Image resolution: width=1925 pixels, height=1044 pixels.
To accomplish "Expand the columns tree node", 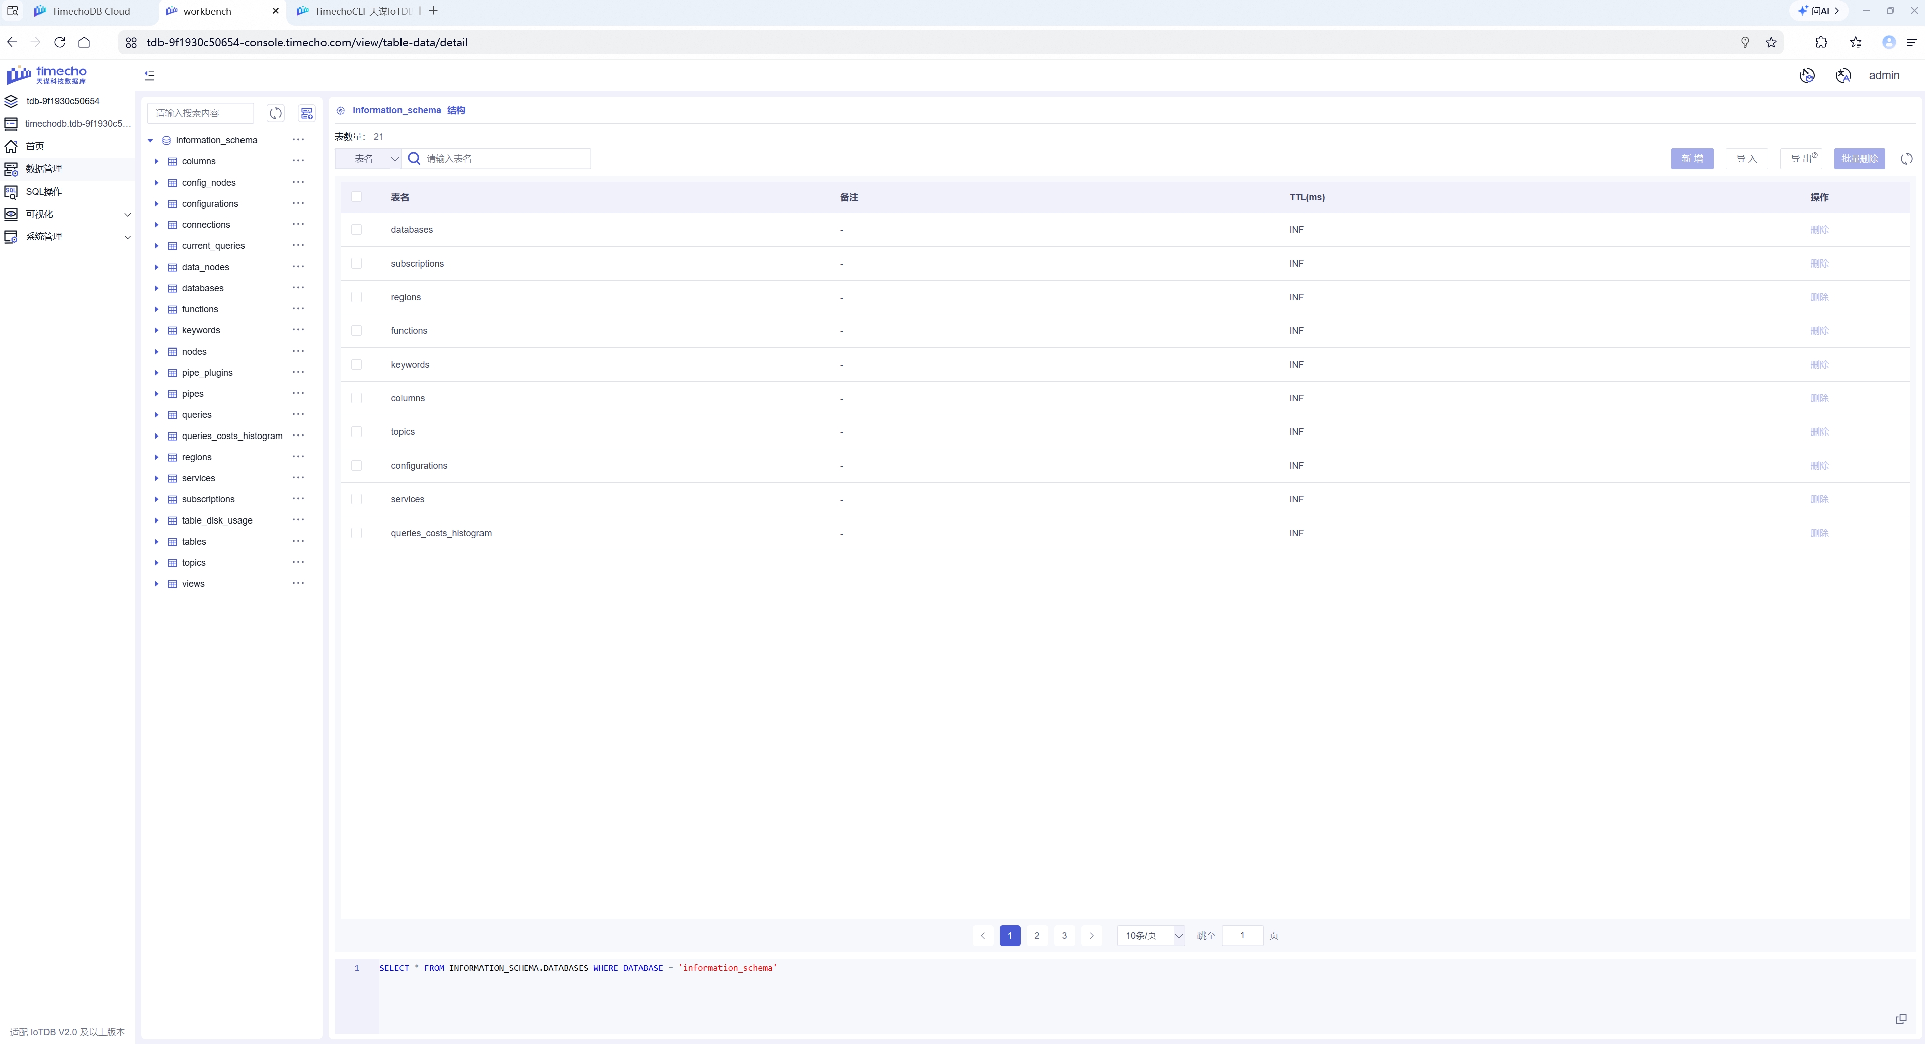I will coord(156,161).
